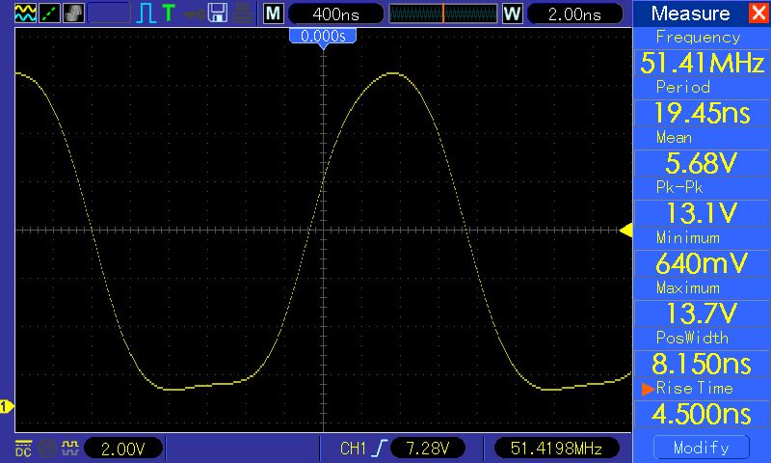The width and height of the screenshot is (771, 463).
Task: Click the 8.150ns positive width value
Action: coord(702,364)
